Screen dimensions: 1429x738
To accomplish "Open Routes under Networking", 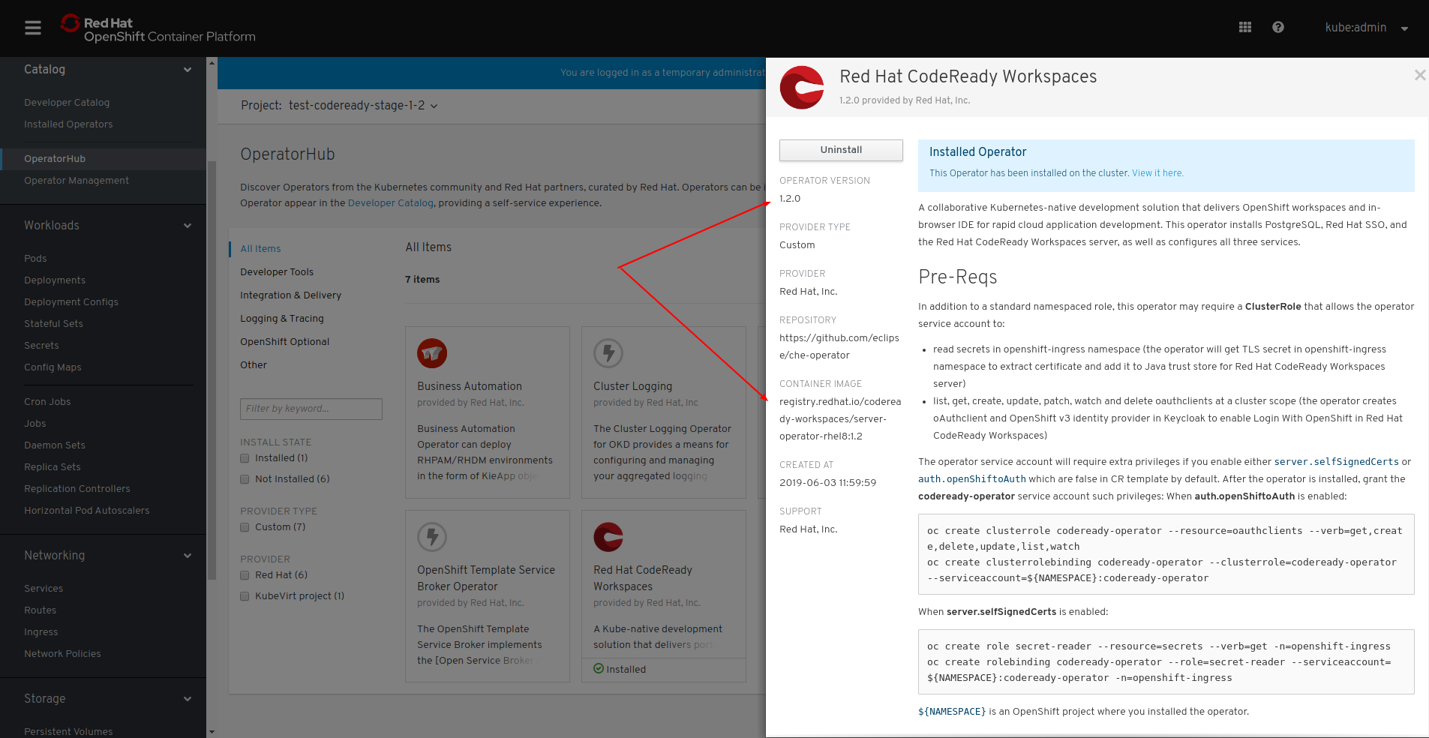I will [41, 610].
